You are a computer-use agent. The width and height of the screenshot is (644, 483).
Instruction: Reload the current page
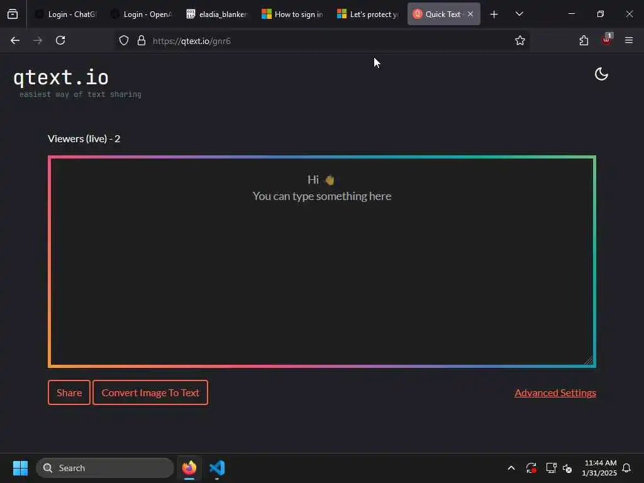[60, 40]
